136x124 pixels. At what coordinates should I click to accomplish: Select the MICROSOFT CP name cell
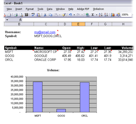click(x=46, y=52)
